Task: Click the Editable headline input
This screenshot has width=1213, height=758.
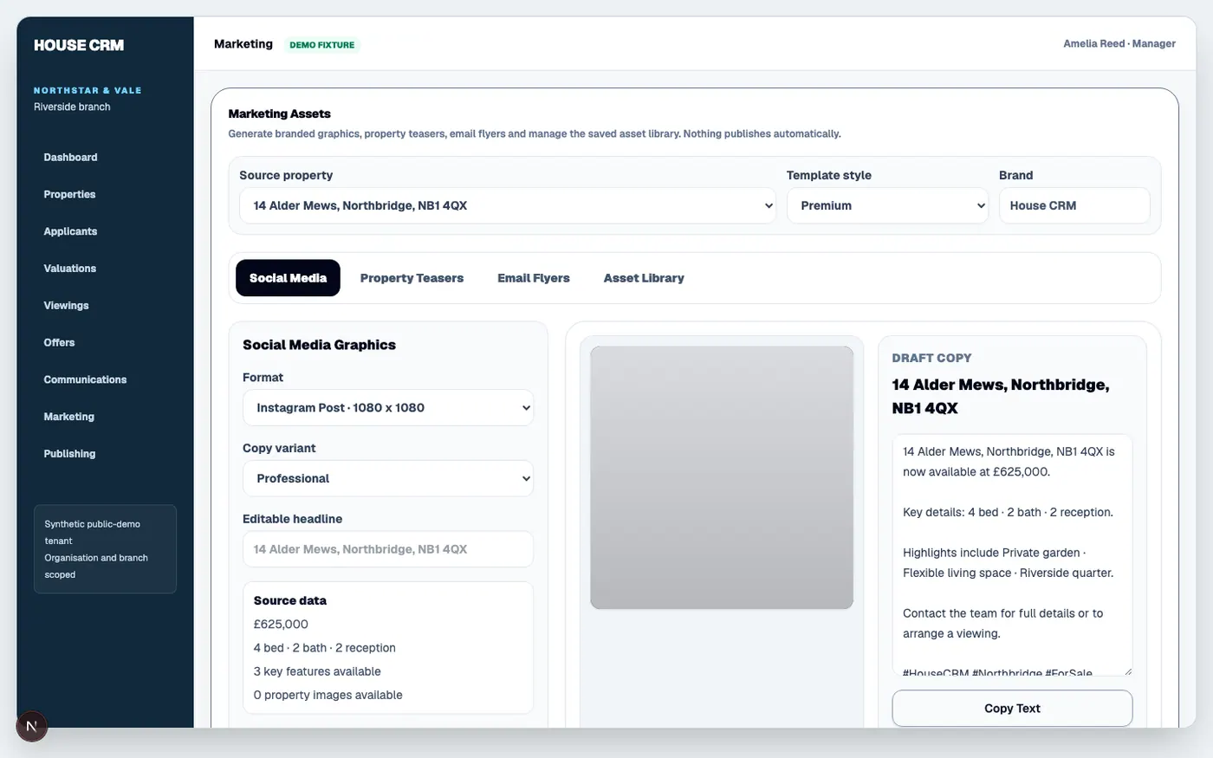Action: (388, 549)
